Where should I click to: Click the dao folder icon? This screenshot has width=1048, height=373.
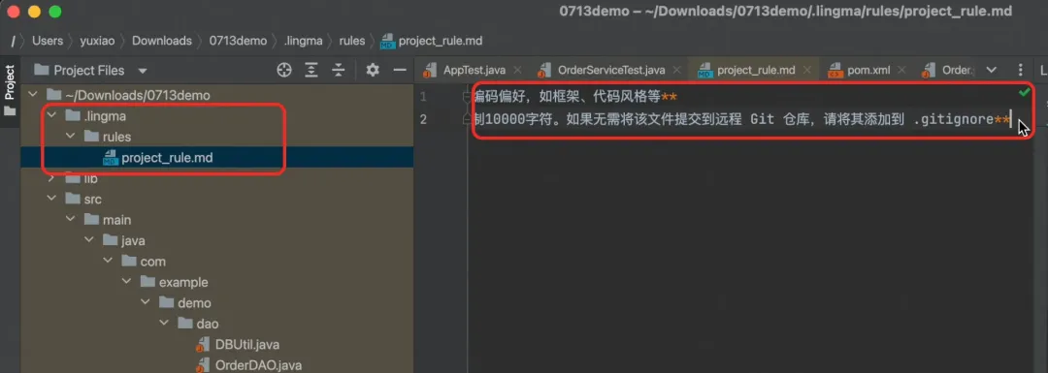[184, 324]
